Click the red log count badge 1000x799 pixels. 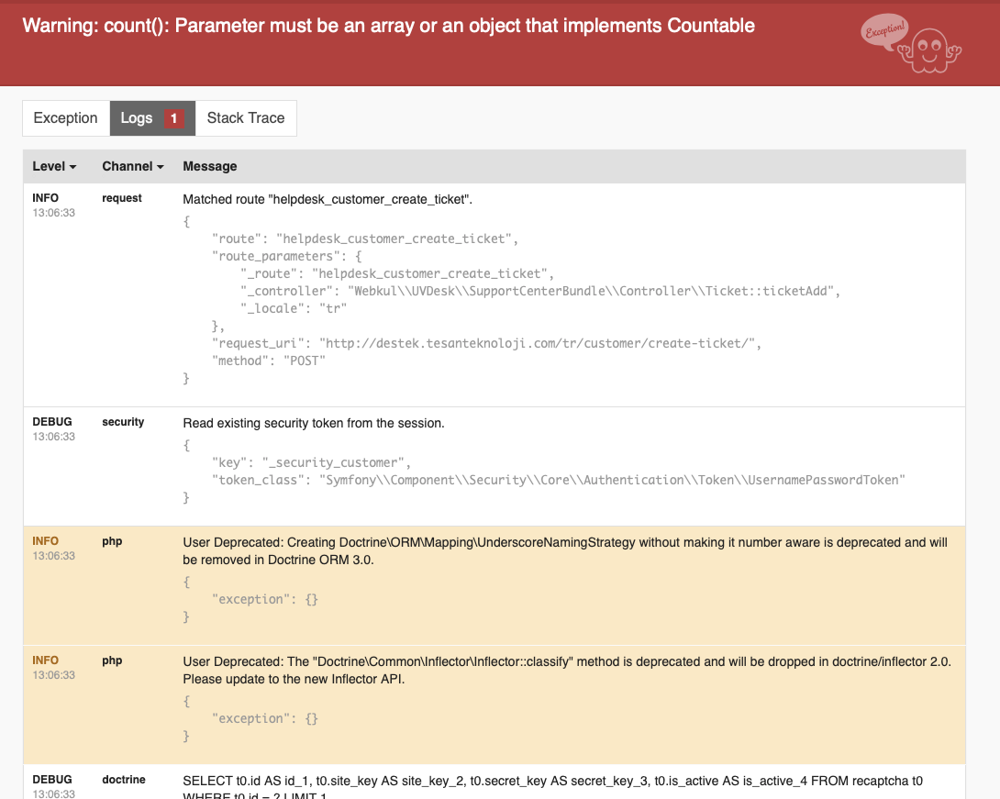pyautogui.click(x=174, y=118)
